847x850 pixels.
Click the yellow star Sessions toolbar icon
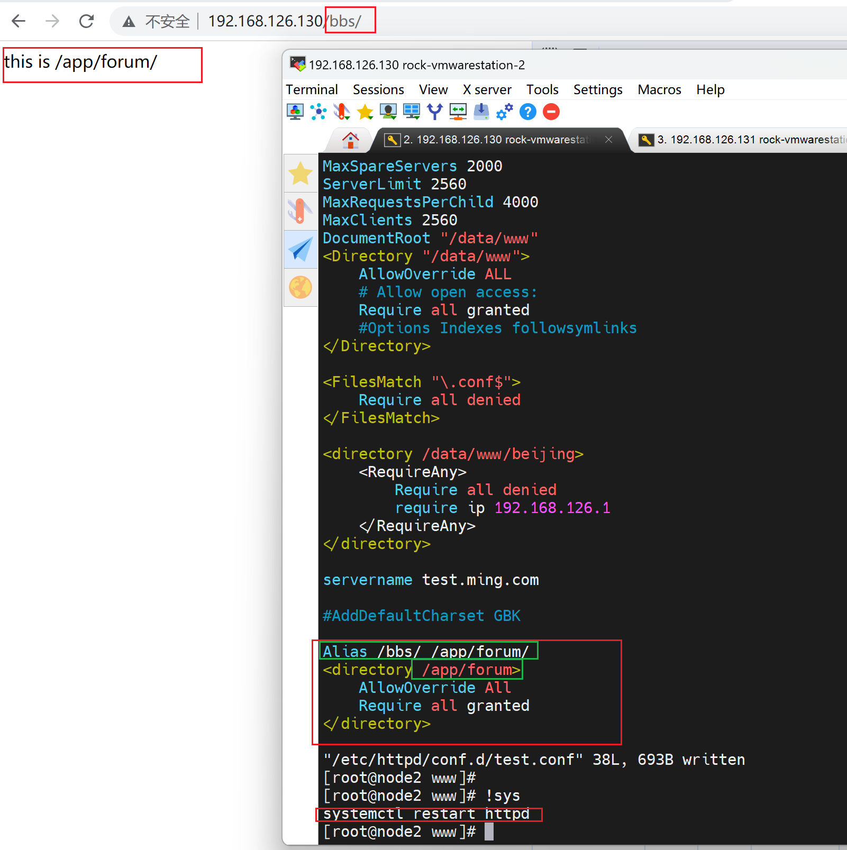[x=365, y=112]
